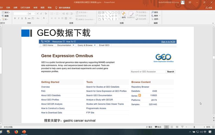Pick the oval shape in the shapes gallery
The image size is (215, 135).
tap(116, 13)
